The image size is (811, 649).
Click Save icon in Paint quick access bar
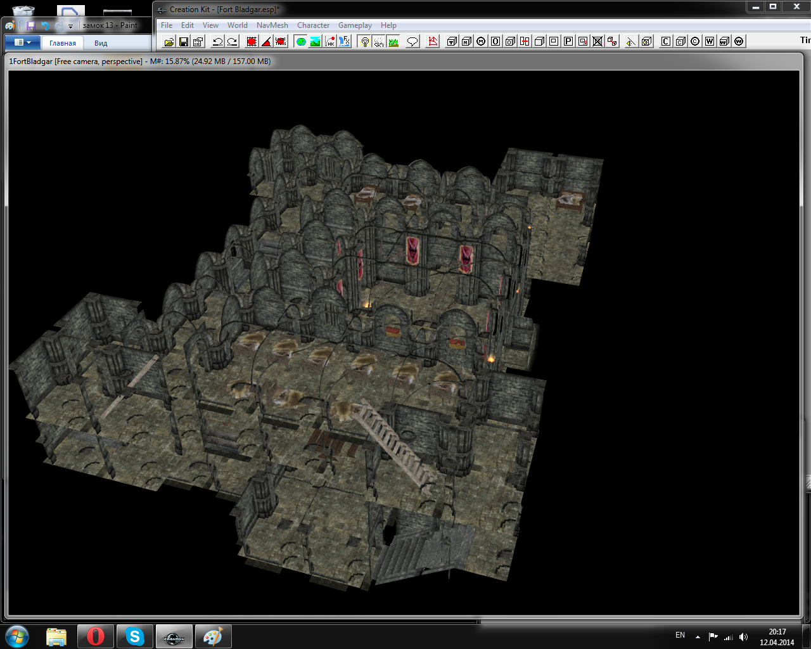pos(30,25)
